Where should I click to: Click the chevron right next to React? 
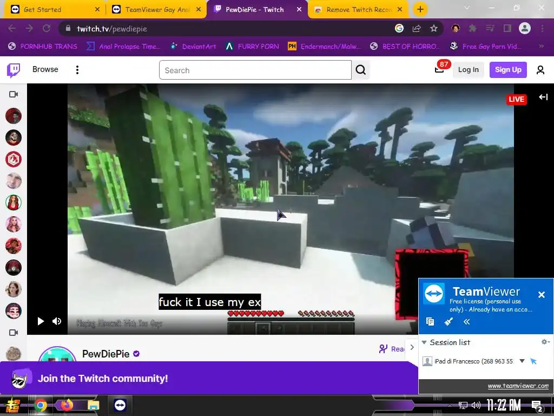412,347
